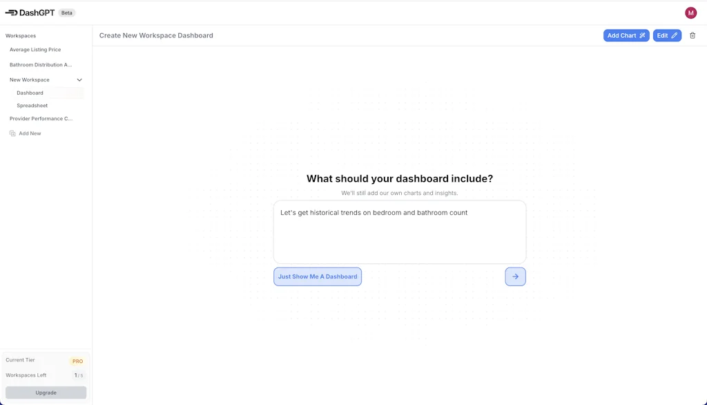Viewport: 707px width, 405px height.
Task: Click the Workspaces Left counter
Action: (25, 375)
